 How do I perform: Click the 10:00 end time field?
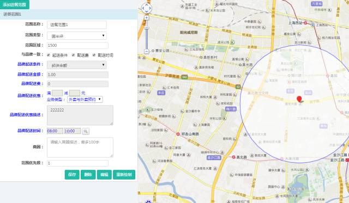(73, 131)
